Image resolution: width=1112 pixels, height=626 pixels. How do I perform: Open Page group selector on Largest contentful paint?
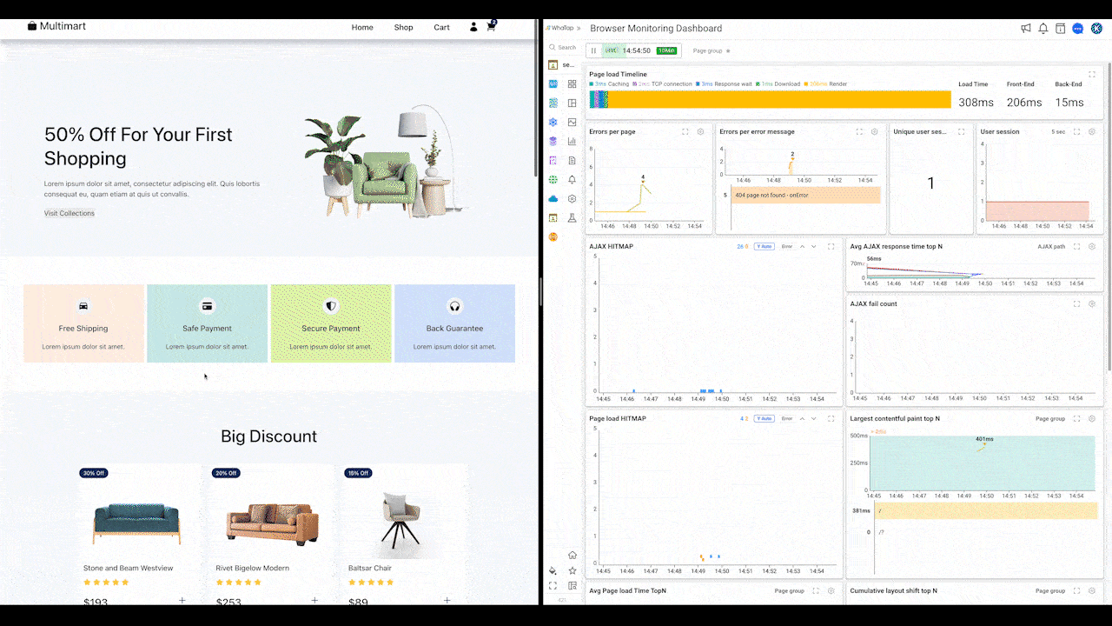click(x=1050, y=419)
